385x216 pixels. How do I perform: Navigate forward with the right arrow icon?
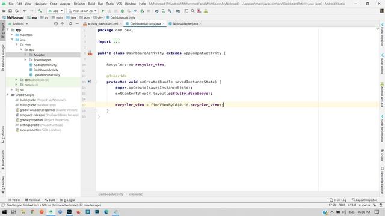[32, 11]
